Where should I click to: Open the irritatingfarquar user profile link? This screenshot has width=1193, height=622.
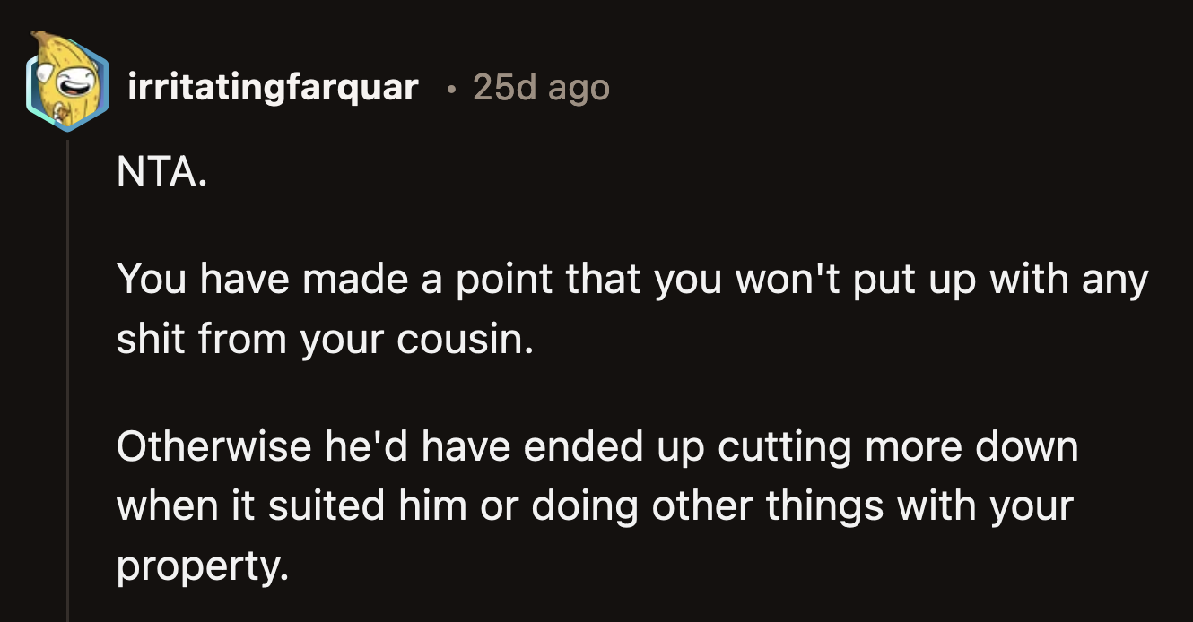[x=274, y=87]
